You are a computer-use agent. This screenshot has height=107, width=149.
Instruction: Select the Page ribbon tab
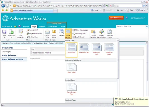34,27
